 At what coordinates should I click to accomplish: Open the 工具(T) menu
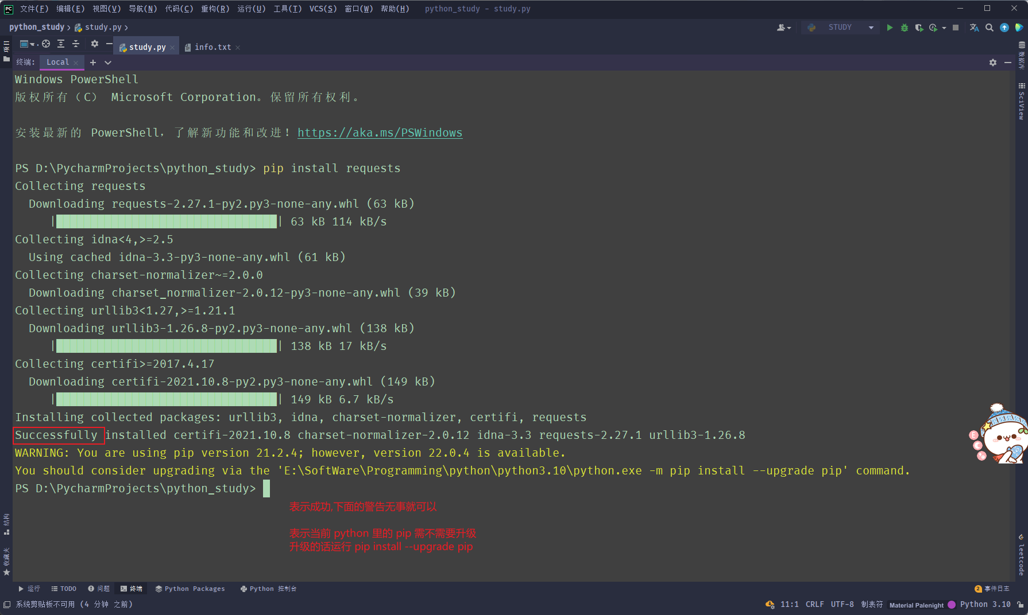(x=287, y=9)
